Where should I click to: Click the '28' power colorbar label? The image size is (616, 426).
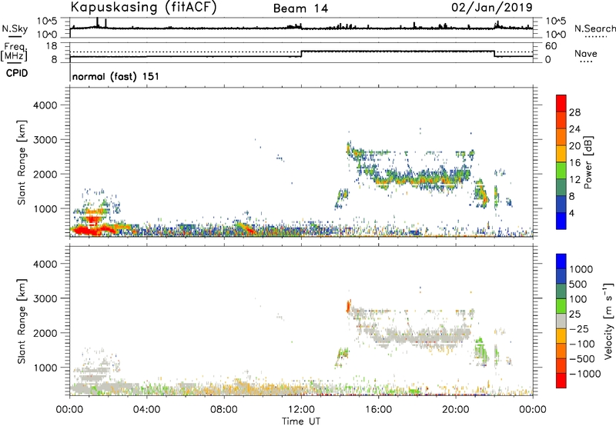pos(574,112)
